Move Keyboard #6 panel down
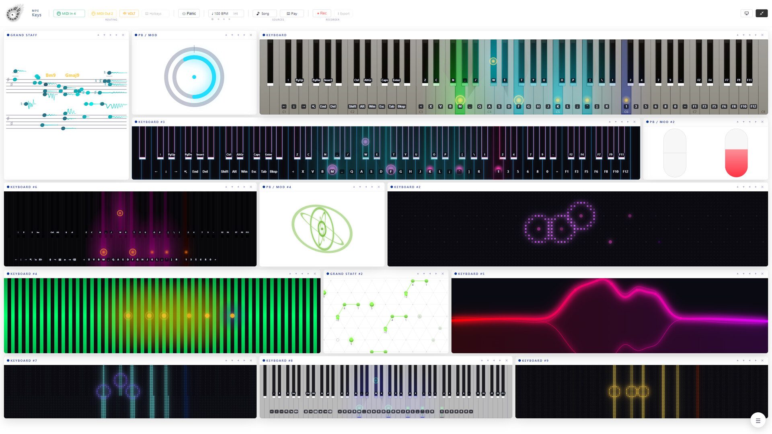The width and height of the screenshot is (772, 434). click(x=232, y=187)
